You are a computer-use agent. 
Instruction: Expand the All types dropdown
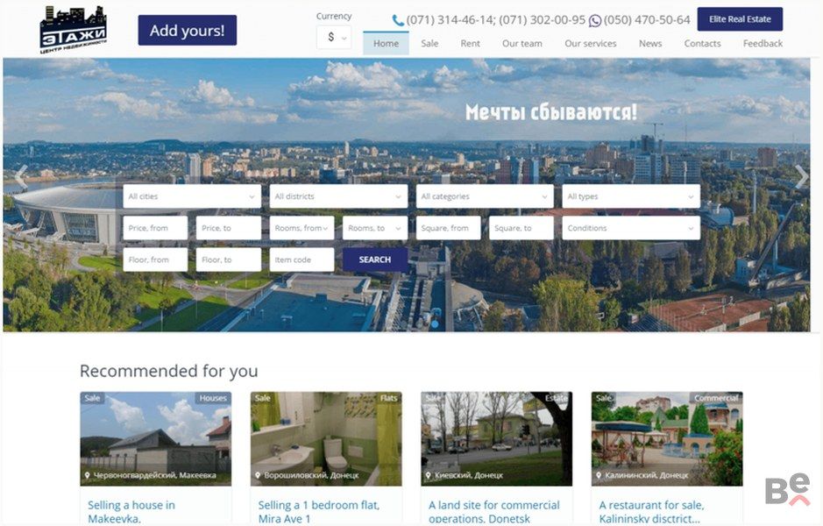coord(631,196)
